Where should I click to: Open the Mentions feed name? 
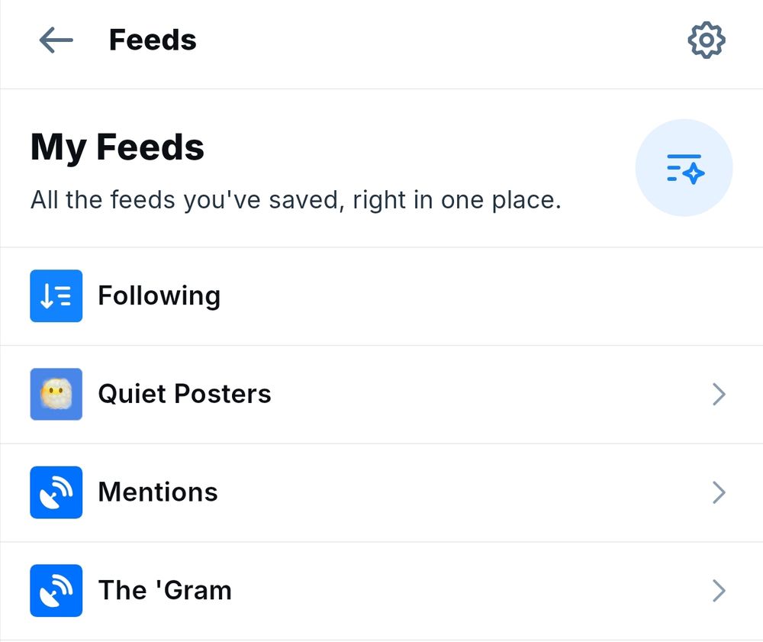(157, 492)
